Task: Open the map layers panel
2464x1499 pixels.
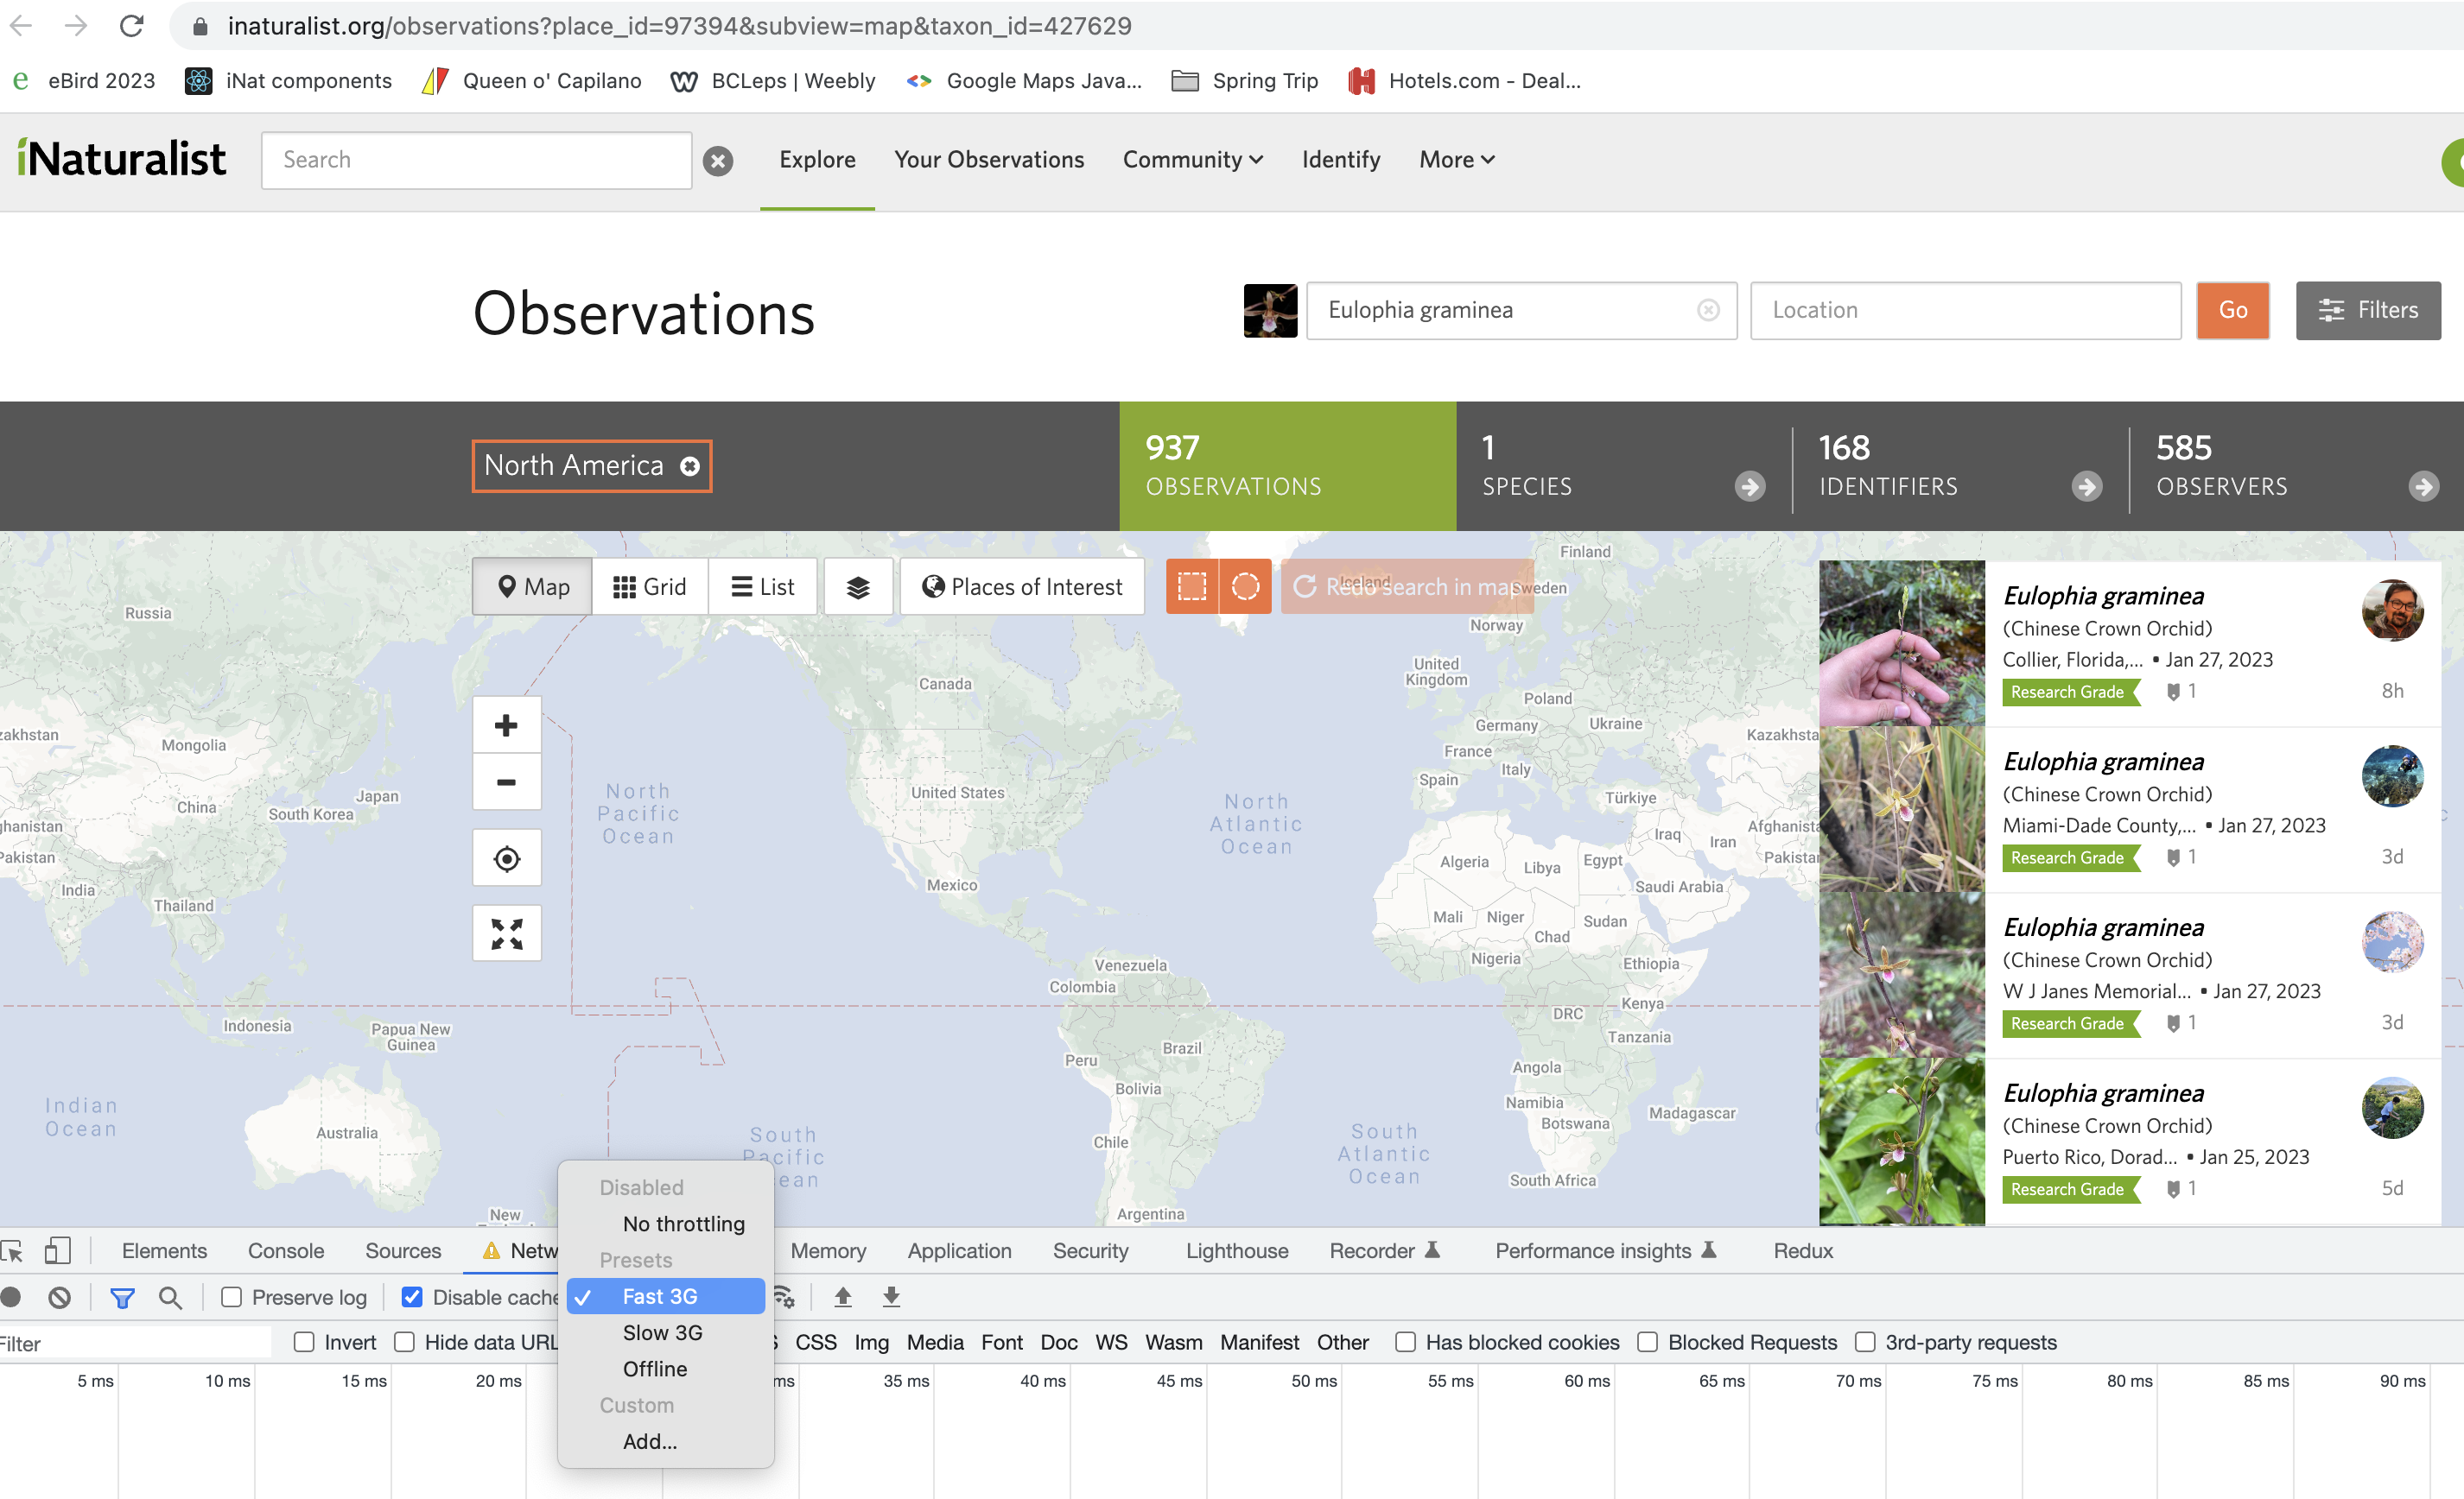Action: click(858, 586)
